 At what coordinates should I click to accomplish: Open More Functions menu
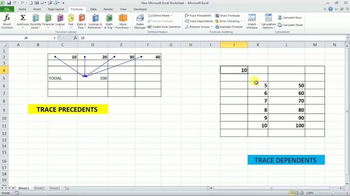click(122, 22)
